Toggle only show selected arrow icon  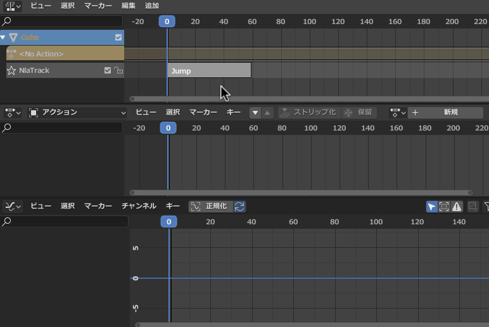432,207
